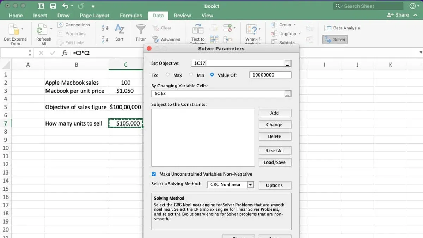This screenshot has width=423, height=238.
Task: Open the workbook template gallery icon
Action: tap(41, 6)
